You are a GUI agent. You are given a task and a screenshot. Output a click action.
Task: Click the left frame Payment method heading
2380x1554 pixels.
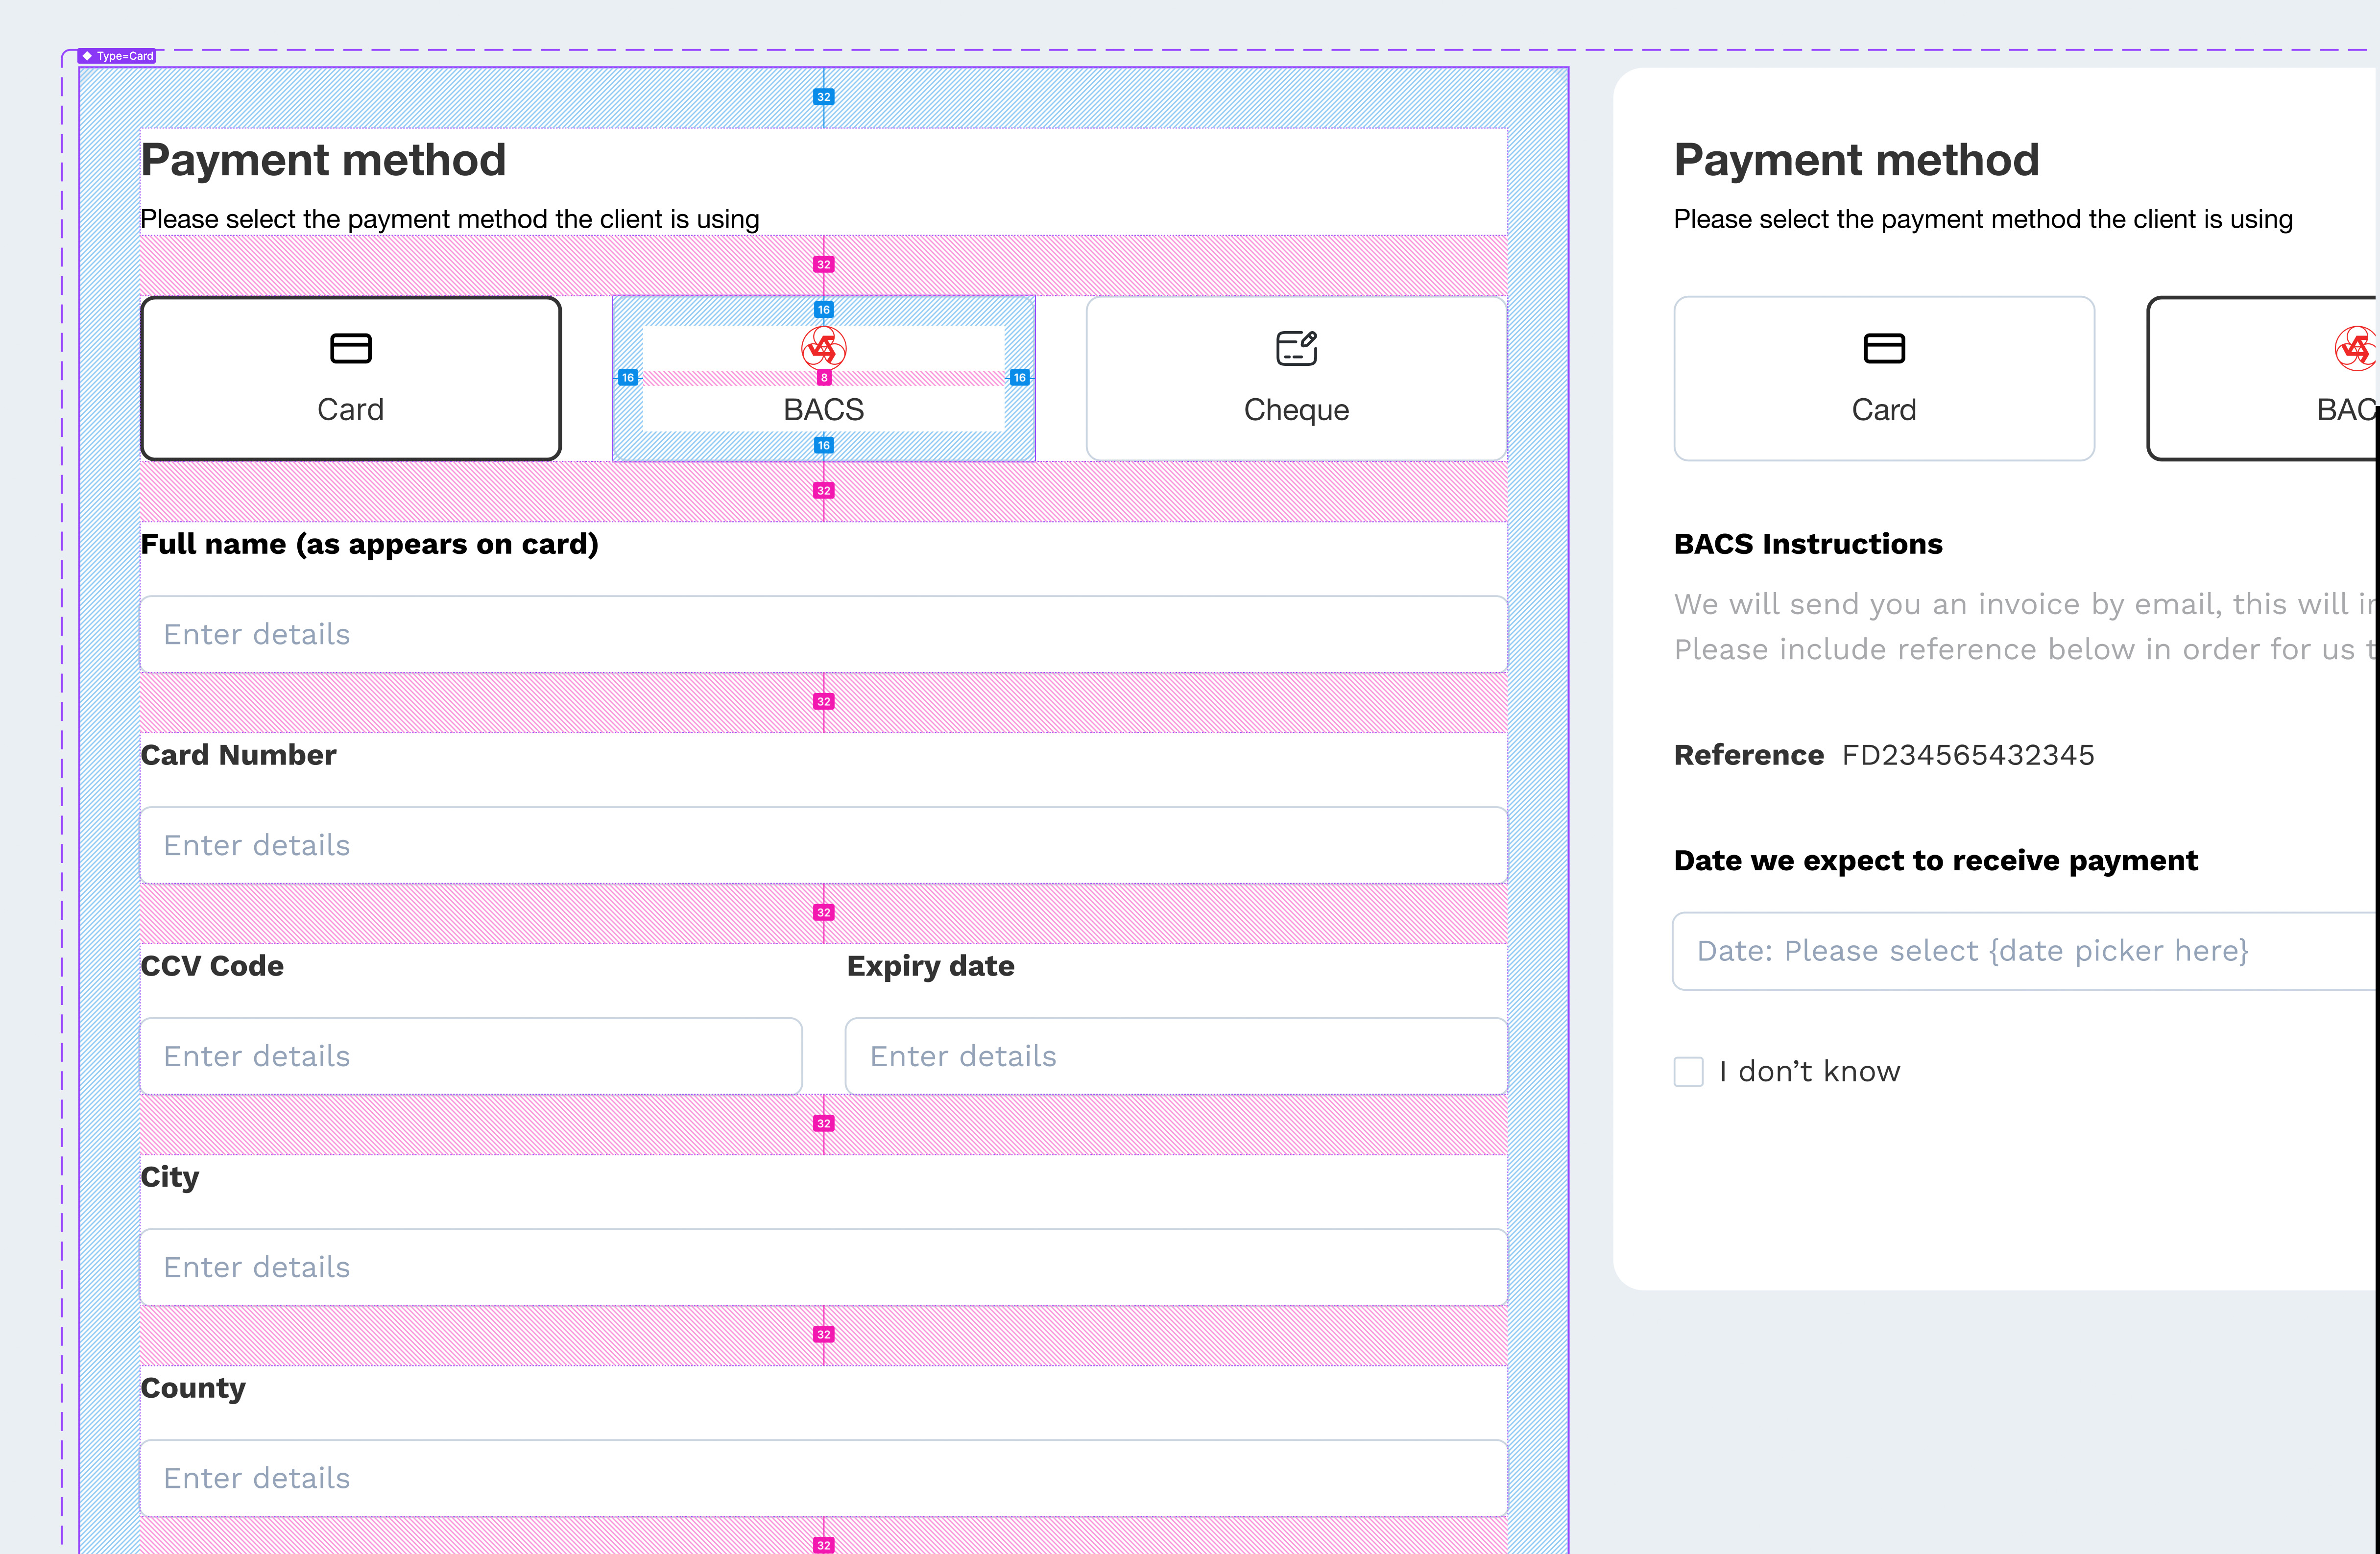tap(323, 160)
